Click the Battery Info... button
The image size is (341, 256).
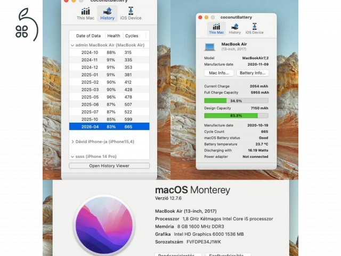coord(253,73)
